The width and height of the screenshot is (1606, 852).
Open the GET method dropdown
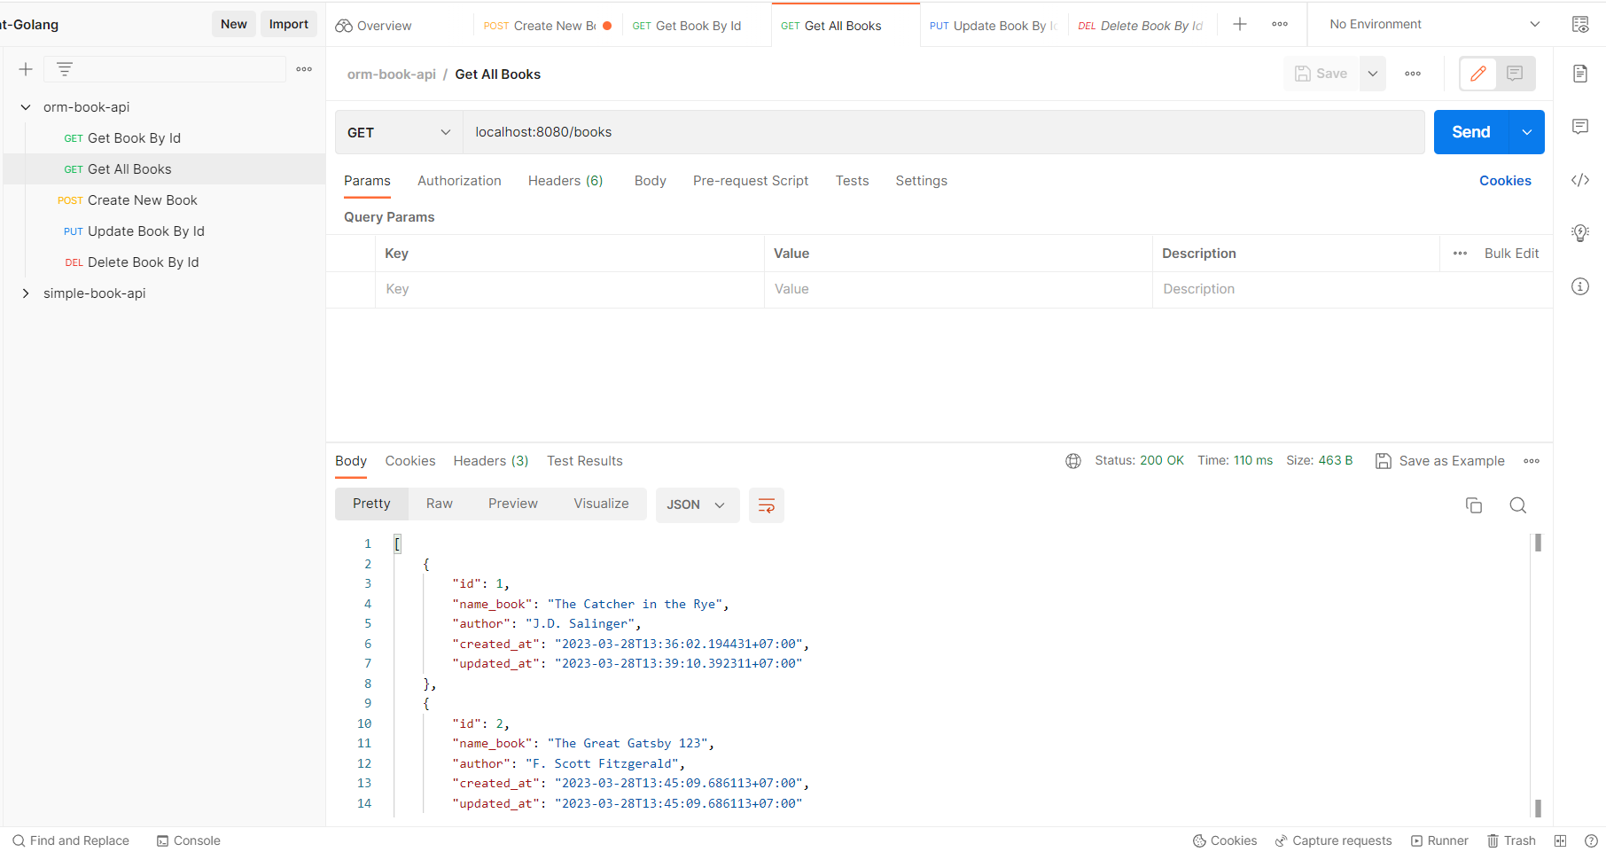[x=399, y=132]
